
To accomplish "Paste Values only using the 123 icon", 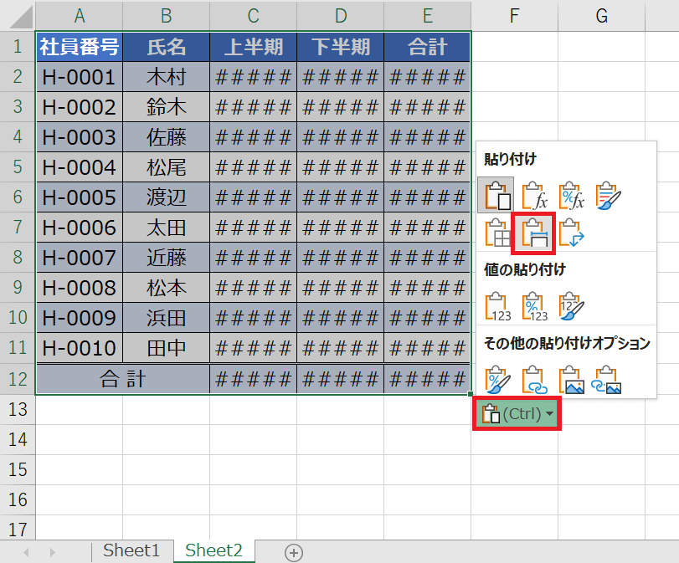I will coord(496,306).
